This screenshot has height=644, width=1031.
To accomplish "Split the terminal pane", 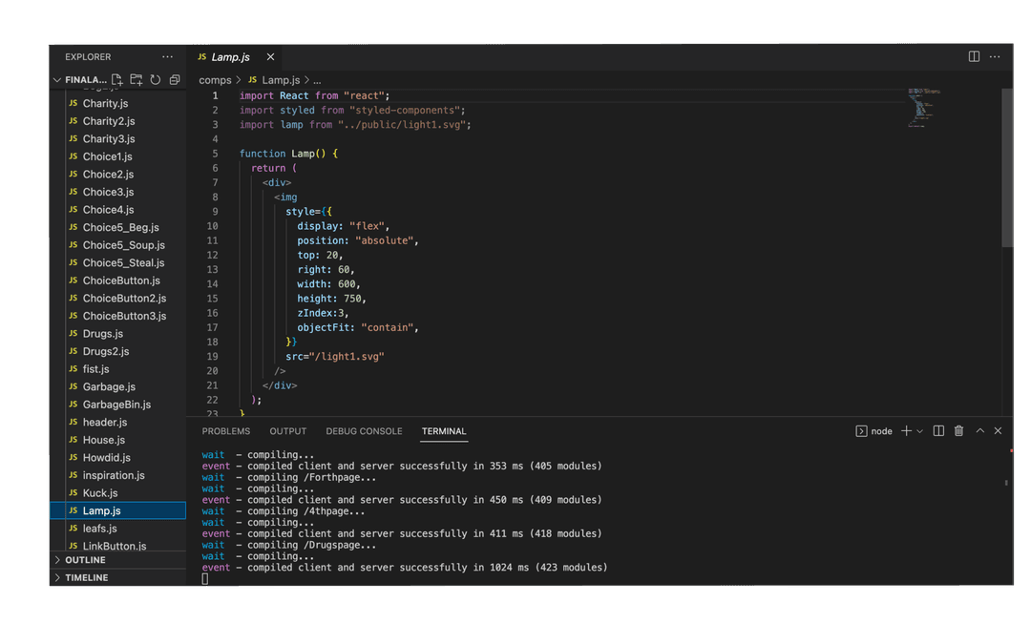I will click(938, 431).
